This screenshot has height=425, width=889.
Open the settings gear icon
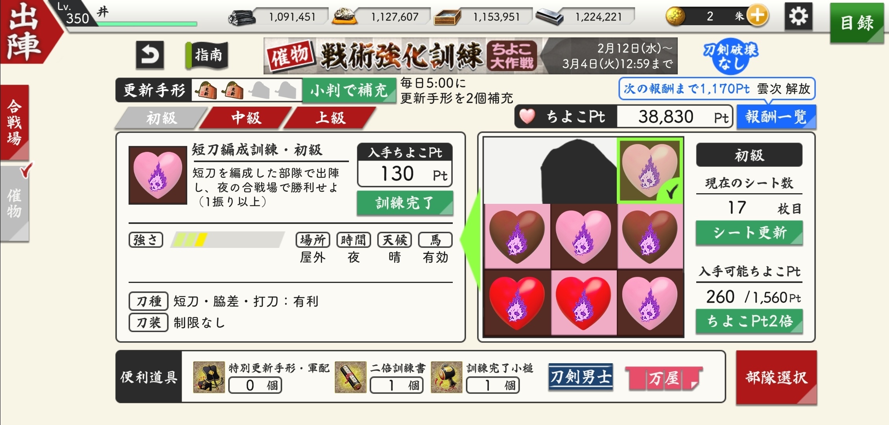coord(798,16)
